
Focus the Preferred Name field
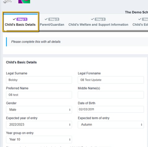(x=39, y=95)
